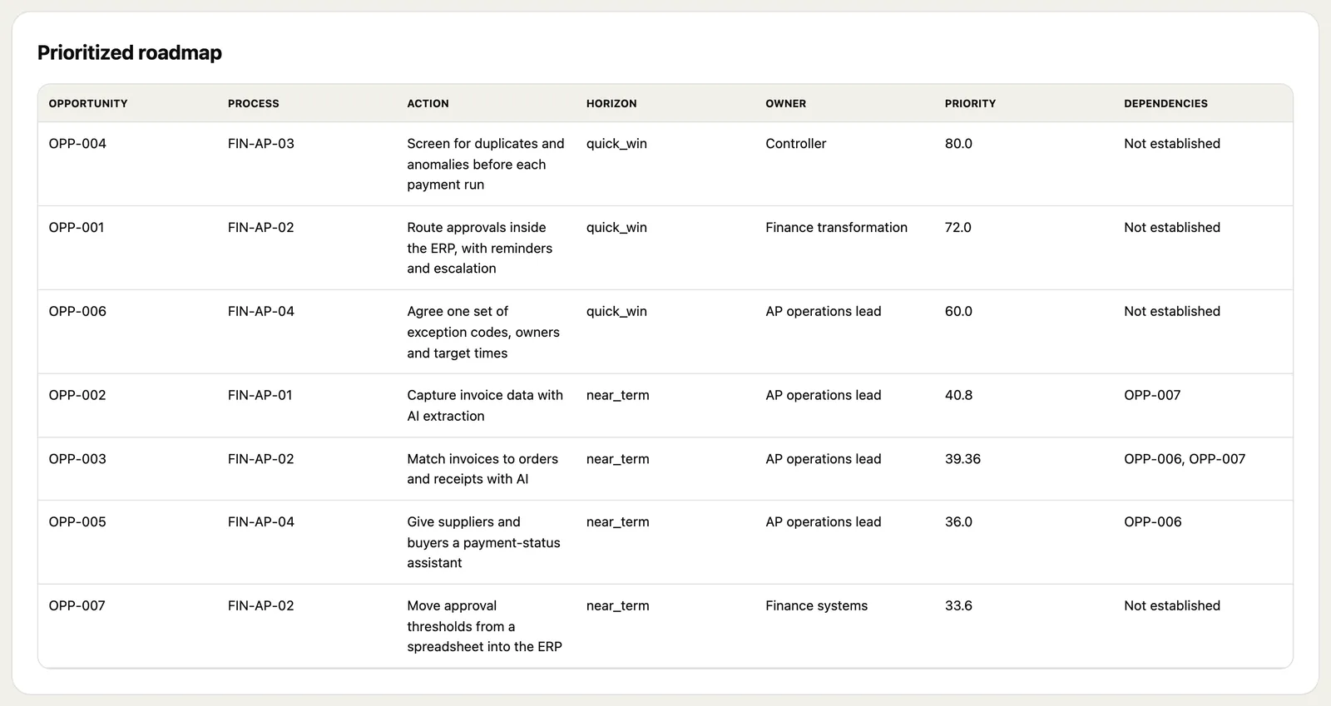Select the OPP-001 opportunity cell
The image size is (1331, 706).
coord(77,228)
